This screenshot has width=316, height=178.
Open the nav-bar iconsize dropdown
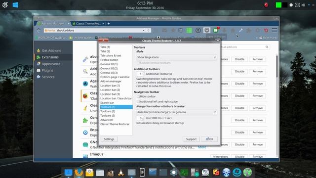click(x=177, y=112)
